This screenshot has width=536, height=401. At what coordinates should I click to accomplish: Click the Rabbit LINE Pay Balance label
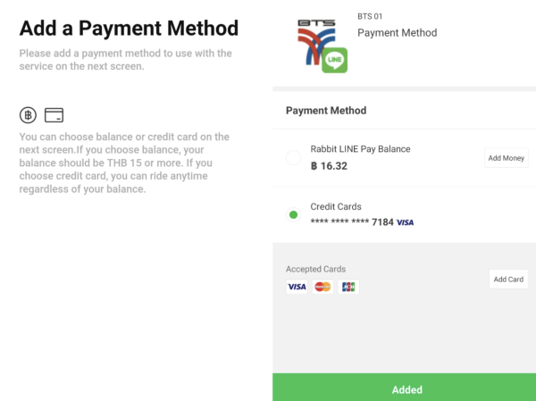tap(360, 149)
